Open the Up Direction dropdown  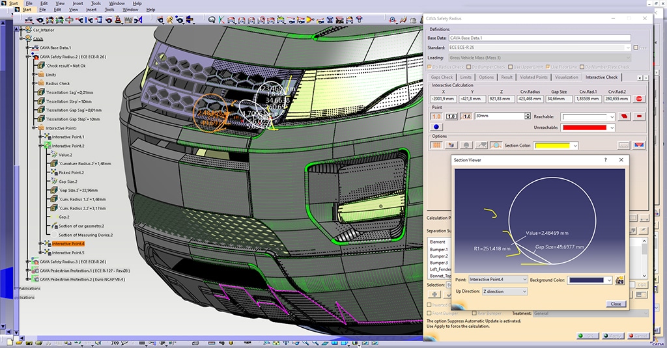(x=505, y=291)
